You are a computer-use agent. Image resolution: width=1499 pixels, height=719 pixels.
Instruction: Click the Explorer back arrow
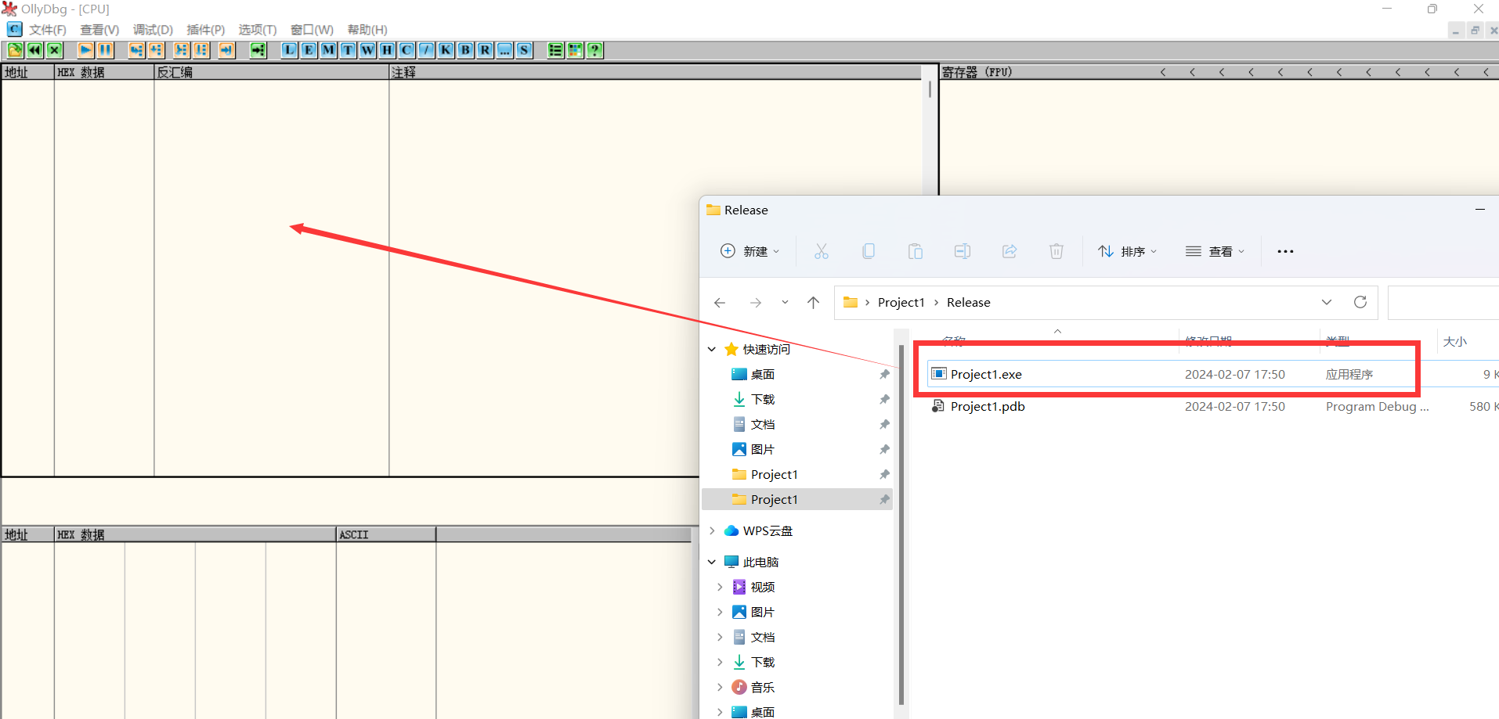pyautogui.click(x=720, y=303)
